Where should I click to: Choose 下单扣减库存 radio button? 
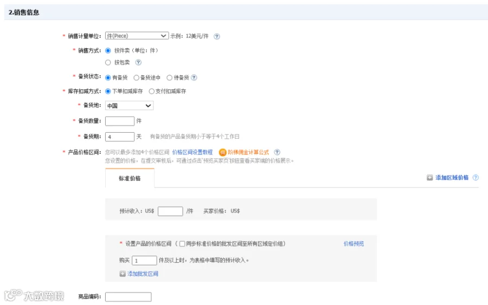tap(108, 91)
